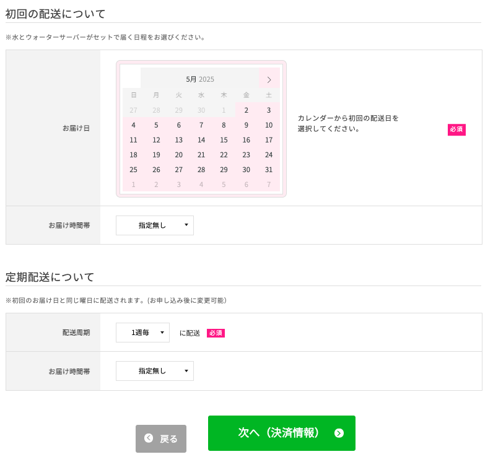This screenshot has width=493, height=462.
Task: Choose May 10 as delivery date
Action: coord(269,125)
